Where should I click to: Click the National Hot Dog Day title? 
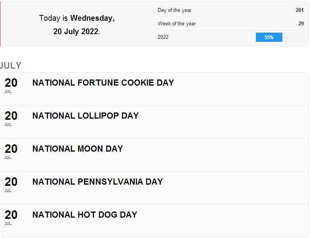tap(85, 215)
